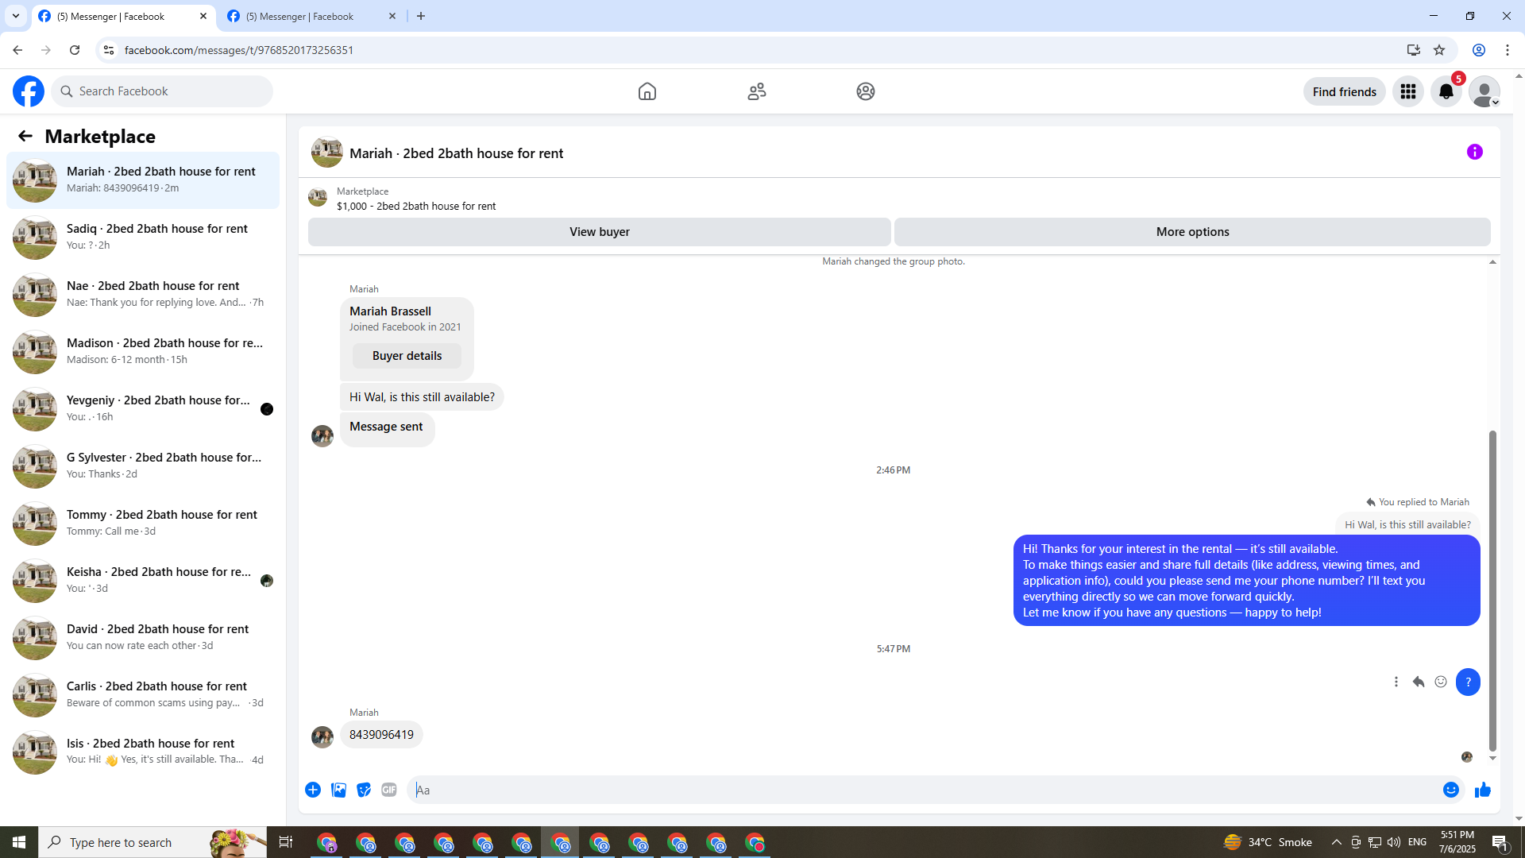Open the Keisha conversation
Image resolution: width=1525 pixels, height=858 pixels.
143,581
